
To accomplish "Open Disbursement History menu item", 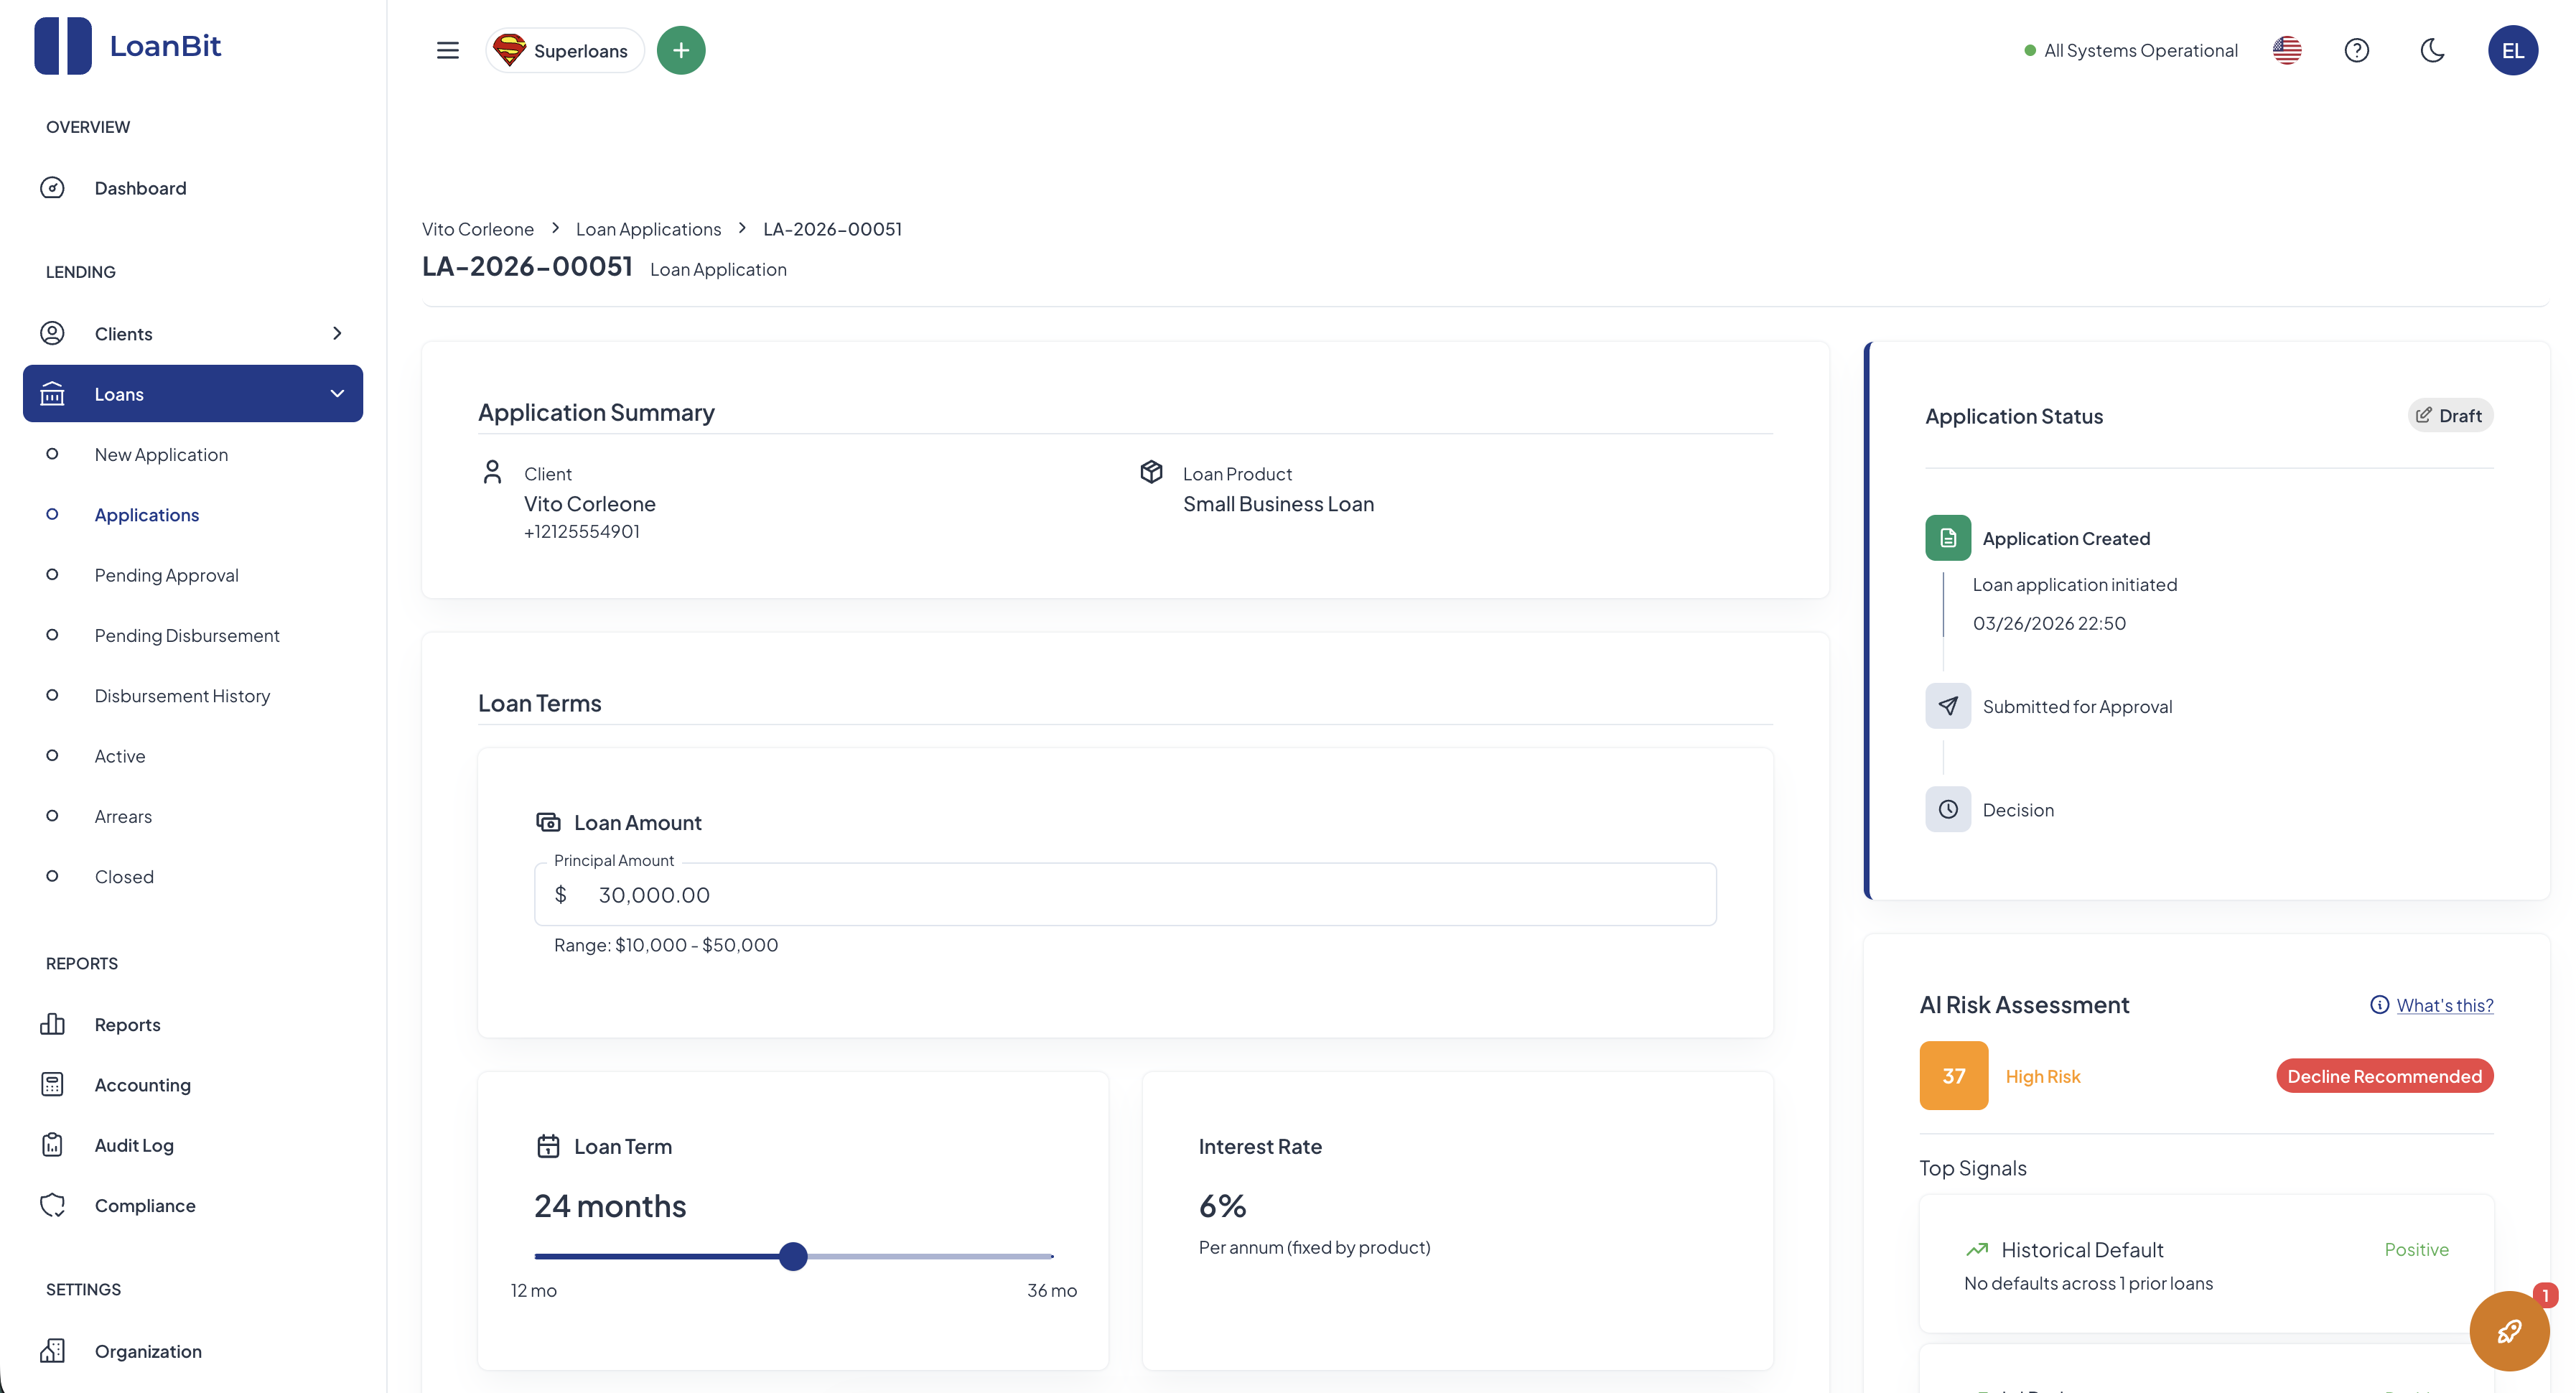I will [x=182, y=695].
